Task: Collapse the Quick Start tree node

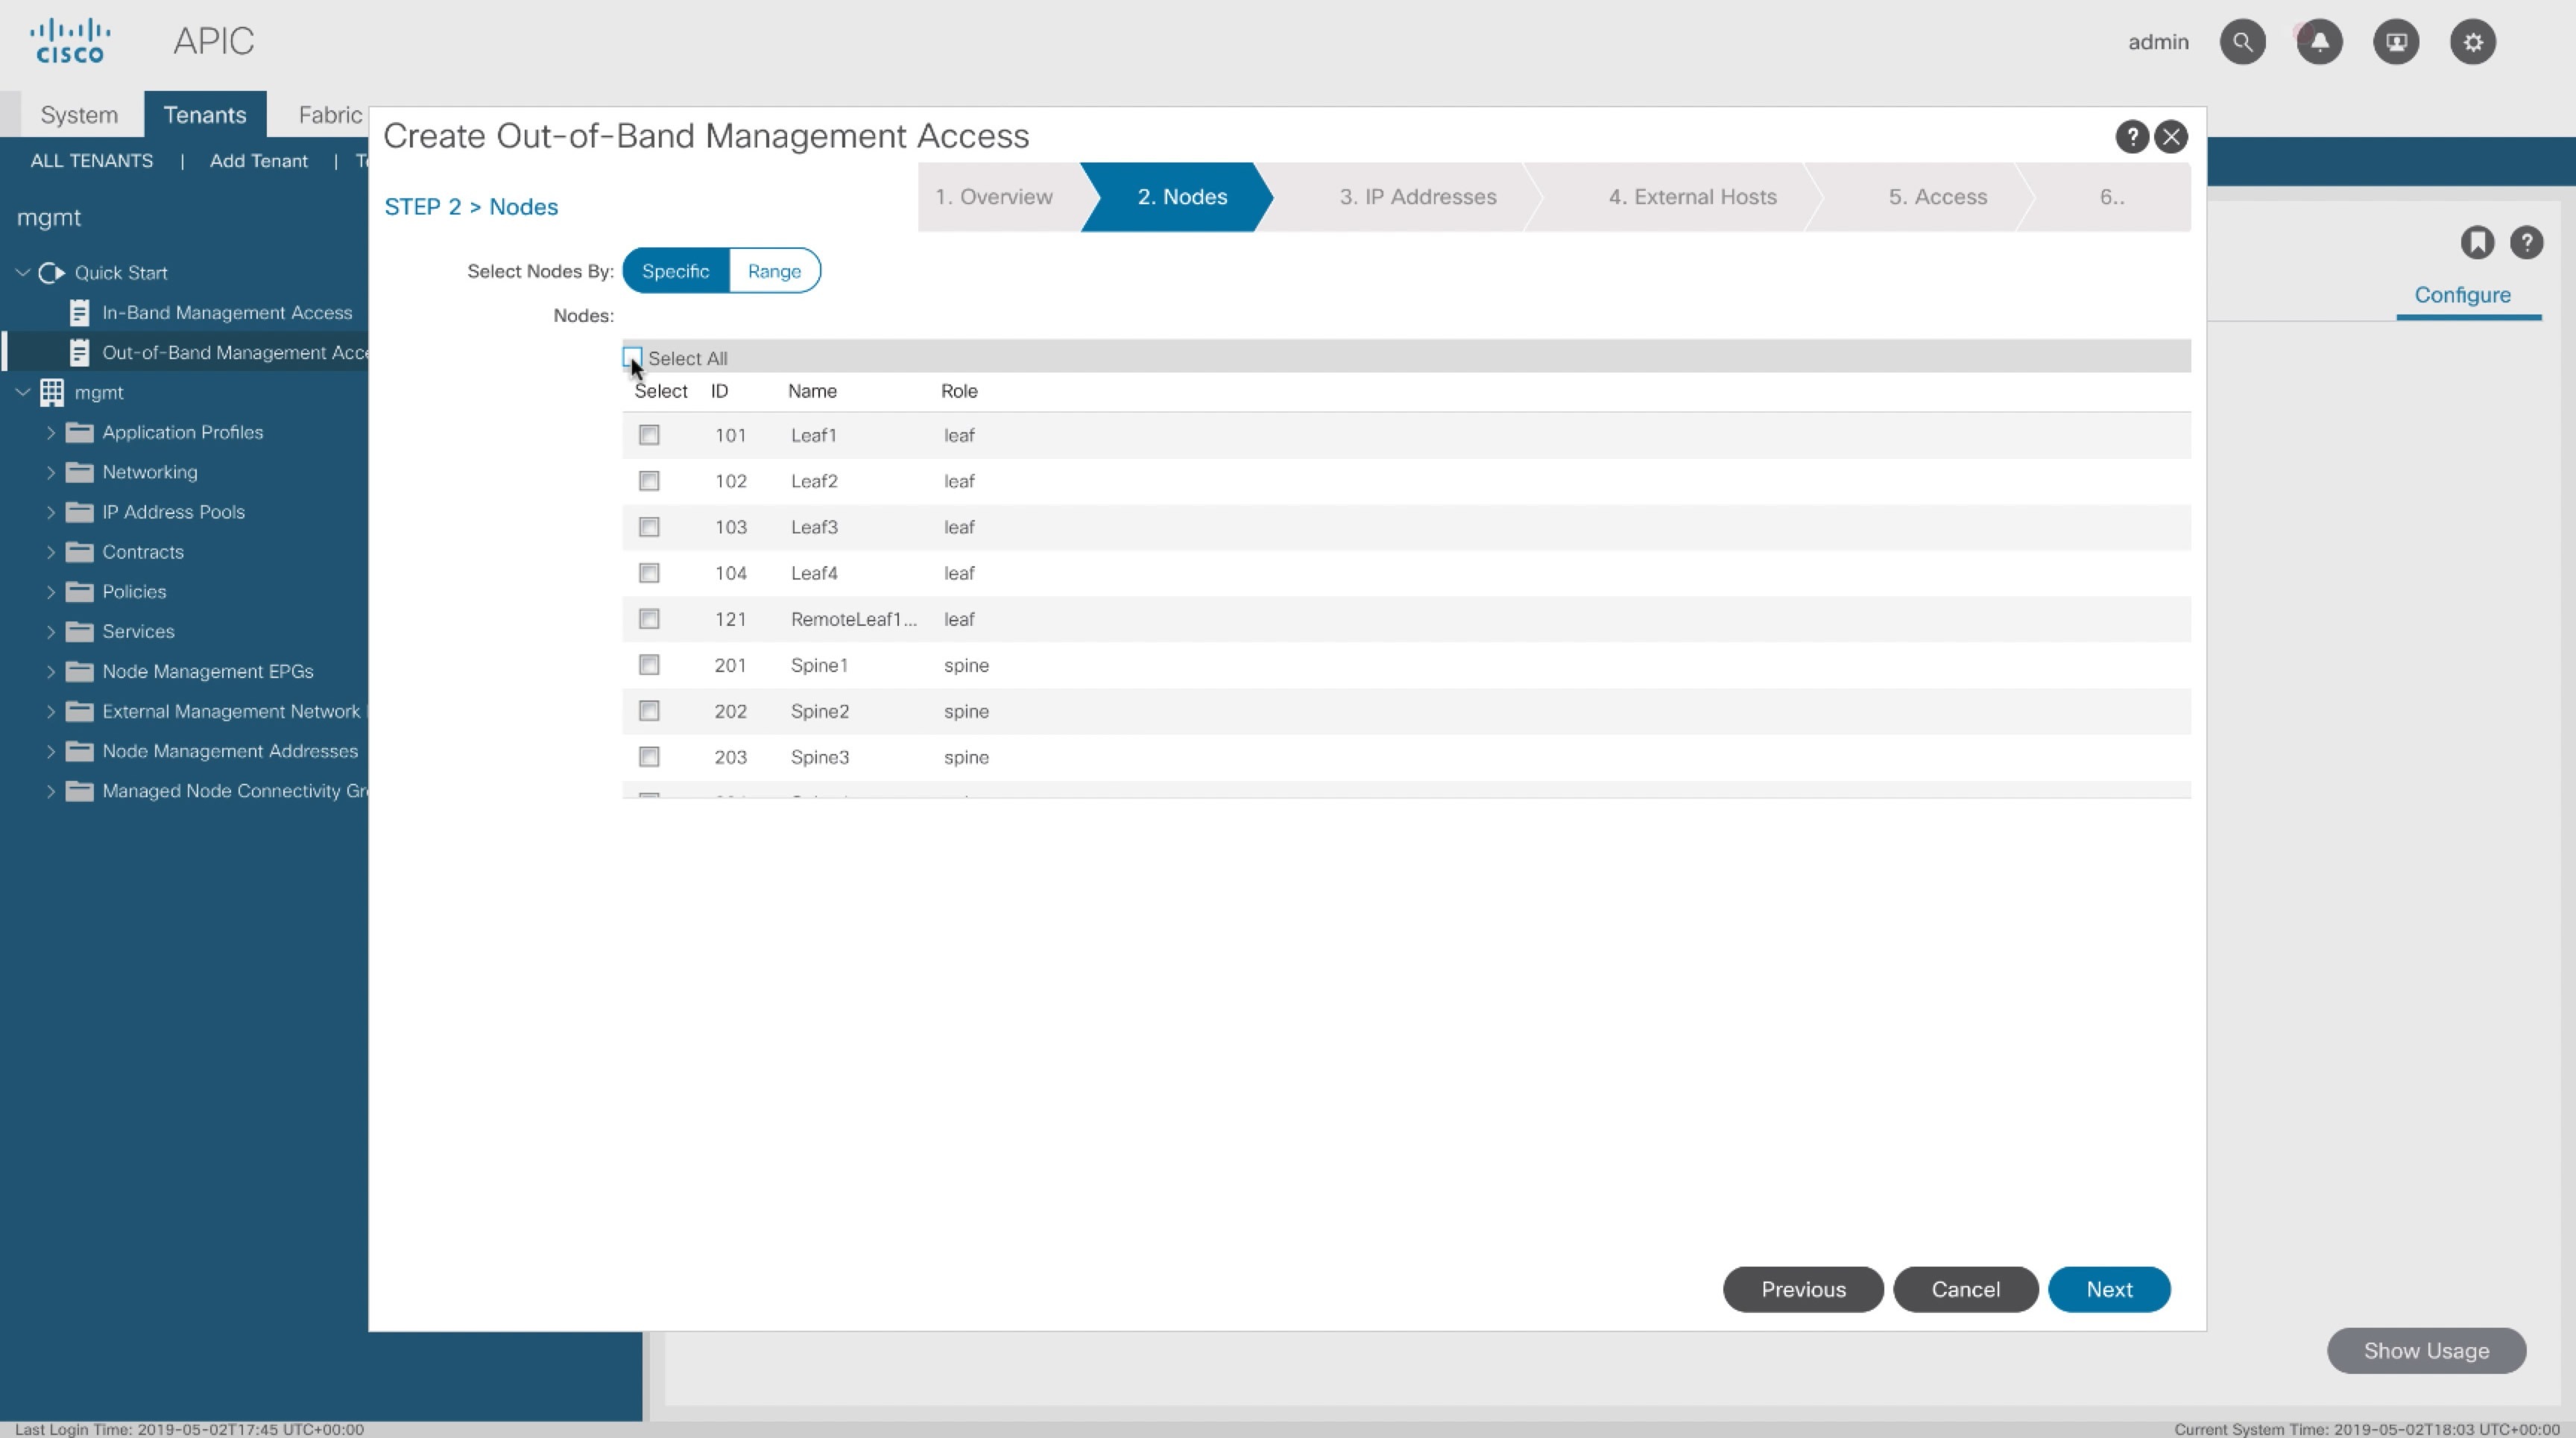Action: tap(22, 273)
